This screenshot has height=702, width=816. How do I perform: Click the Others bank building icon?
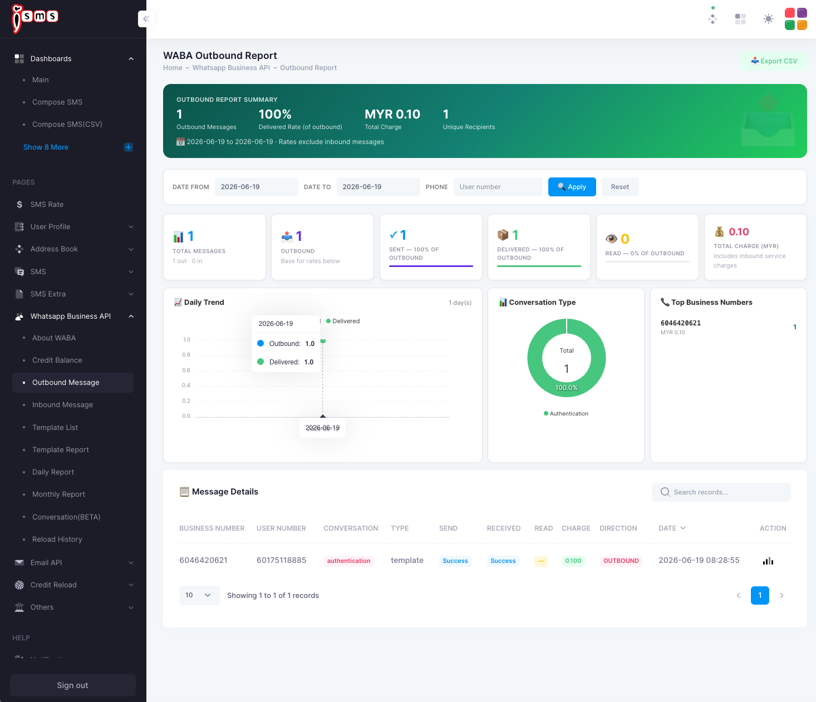[x=19, y=607]
